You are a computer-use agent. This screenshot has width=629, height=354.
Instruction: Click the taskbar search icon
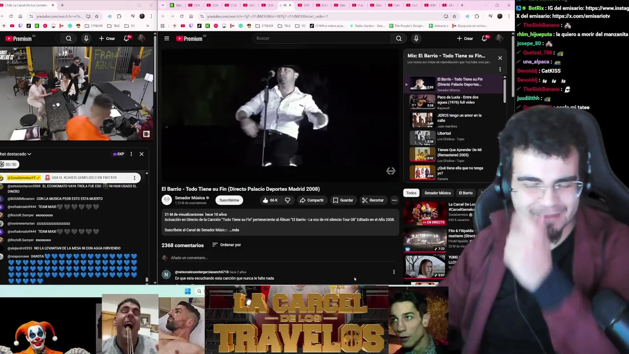coord(199,291)
